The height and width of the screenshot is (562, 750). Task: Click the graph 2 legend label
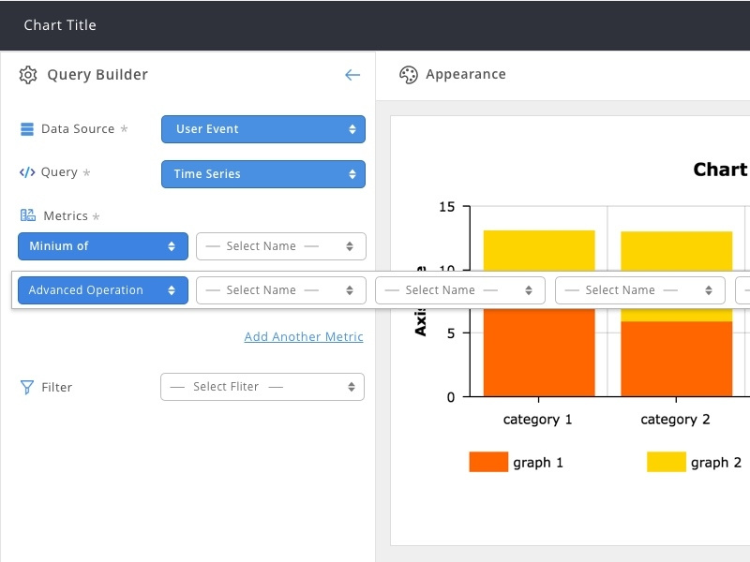(716, 463)
